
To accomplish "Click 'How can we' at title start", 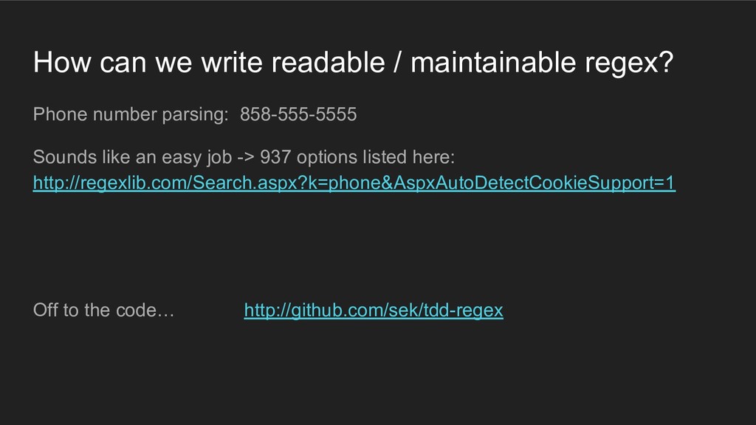I will [90, 64].
